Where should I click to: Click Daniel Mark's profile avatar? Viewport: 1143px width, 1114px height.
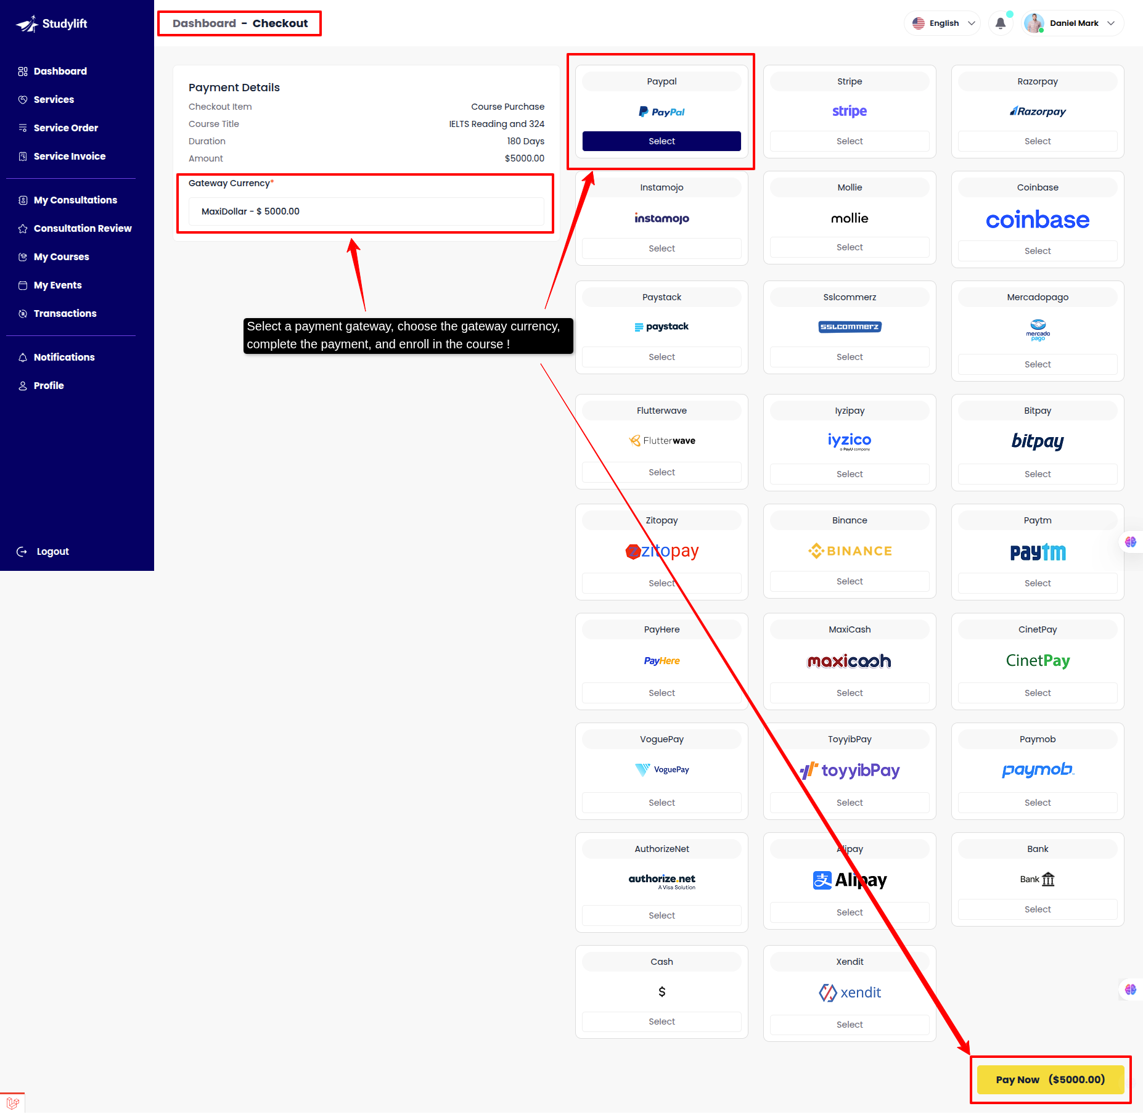1034,23
